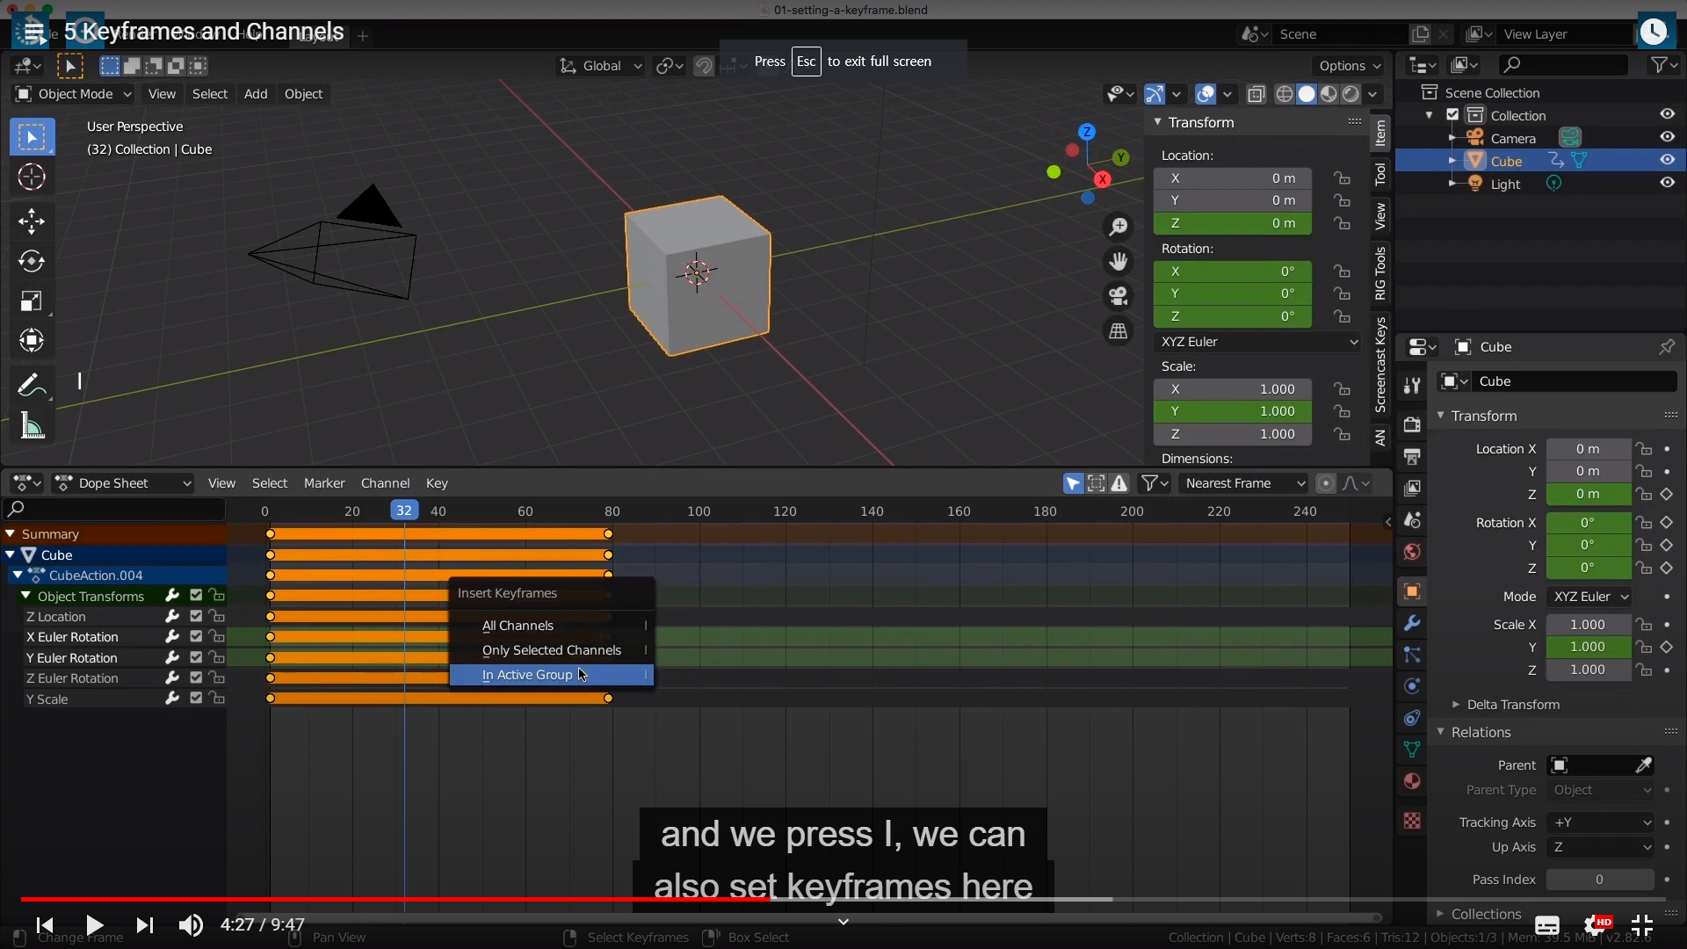The width and height of the screenshot is (1687, 949).
Task: Open the Material properties tab icon
Action: tap(1412, 781)
